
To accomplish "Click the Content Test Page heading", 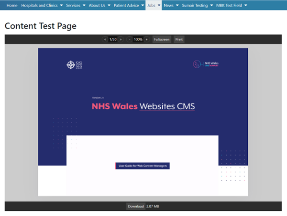I will (x=41, y=26).
